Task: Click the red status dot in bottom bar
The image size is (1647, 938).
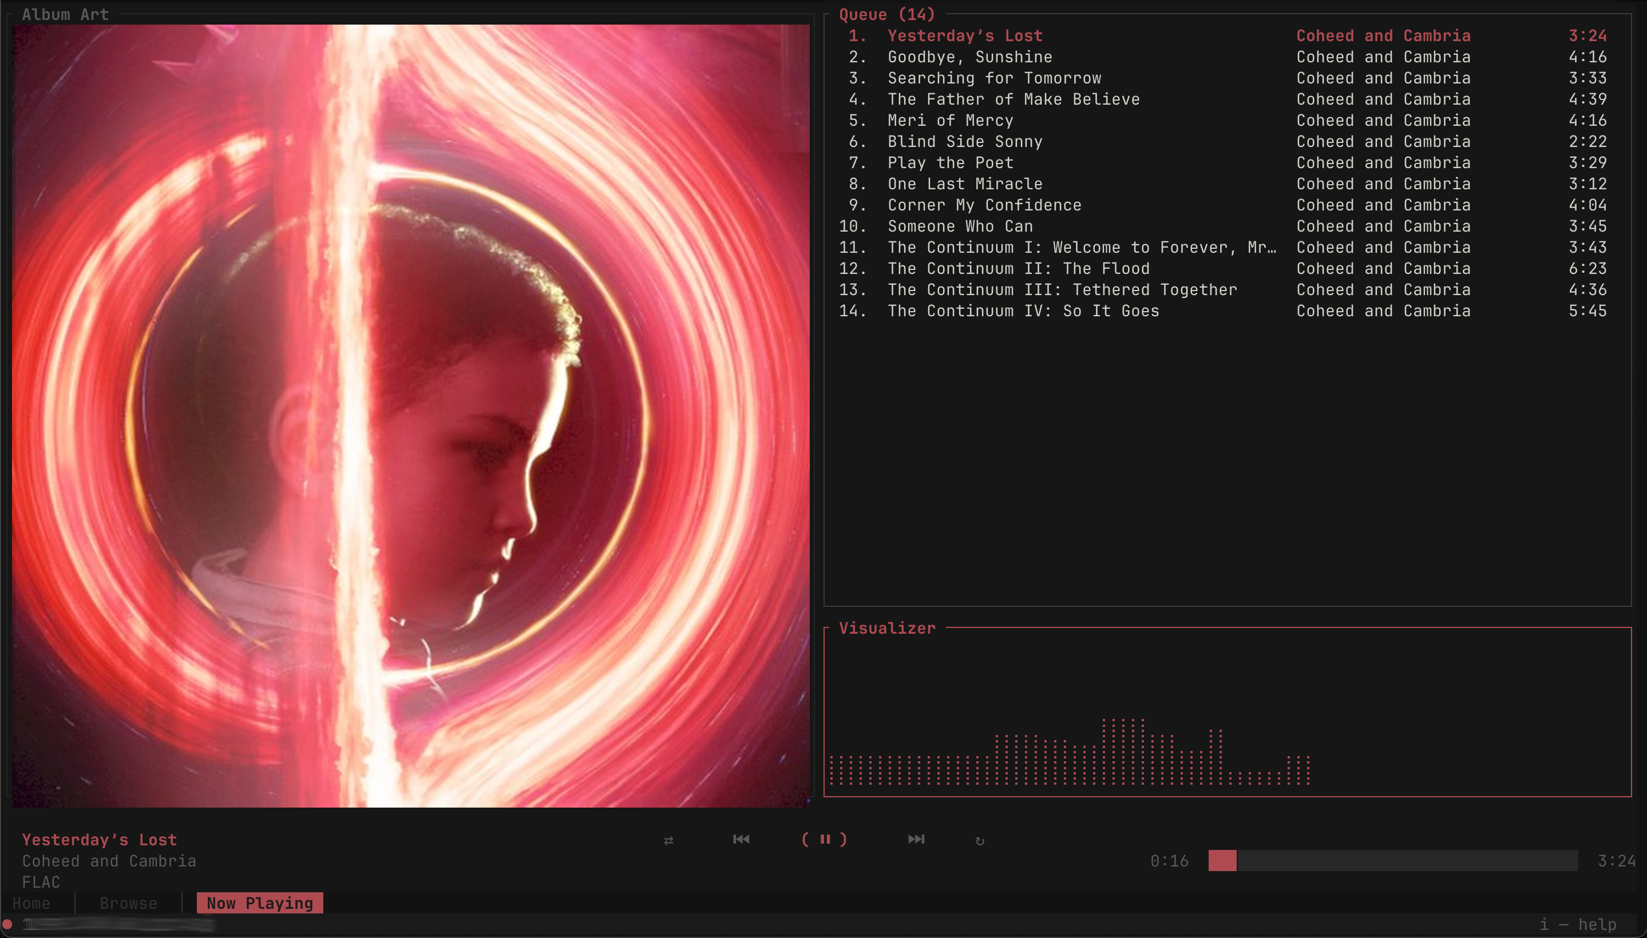Action: tap(8, 924)
